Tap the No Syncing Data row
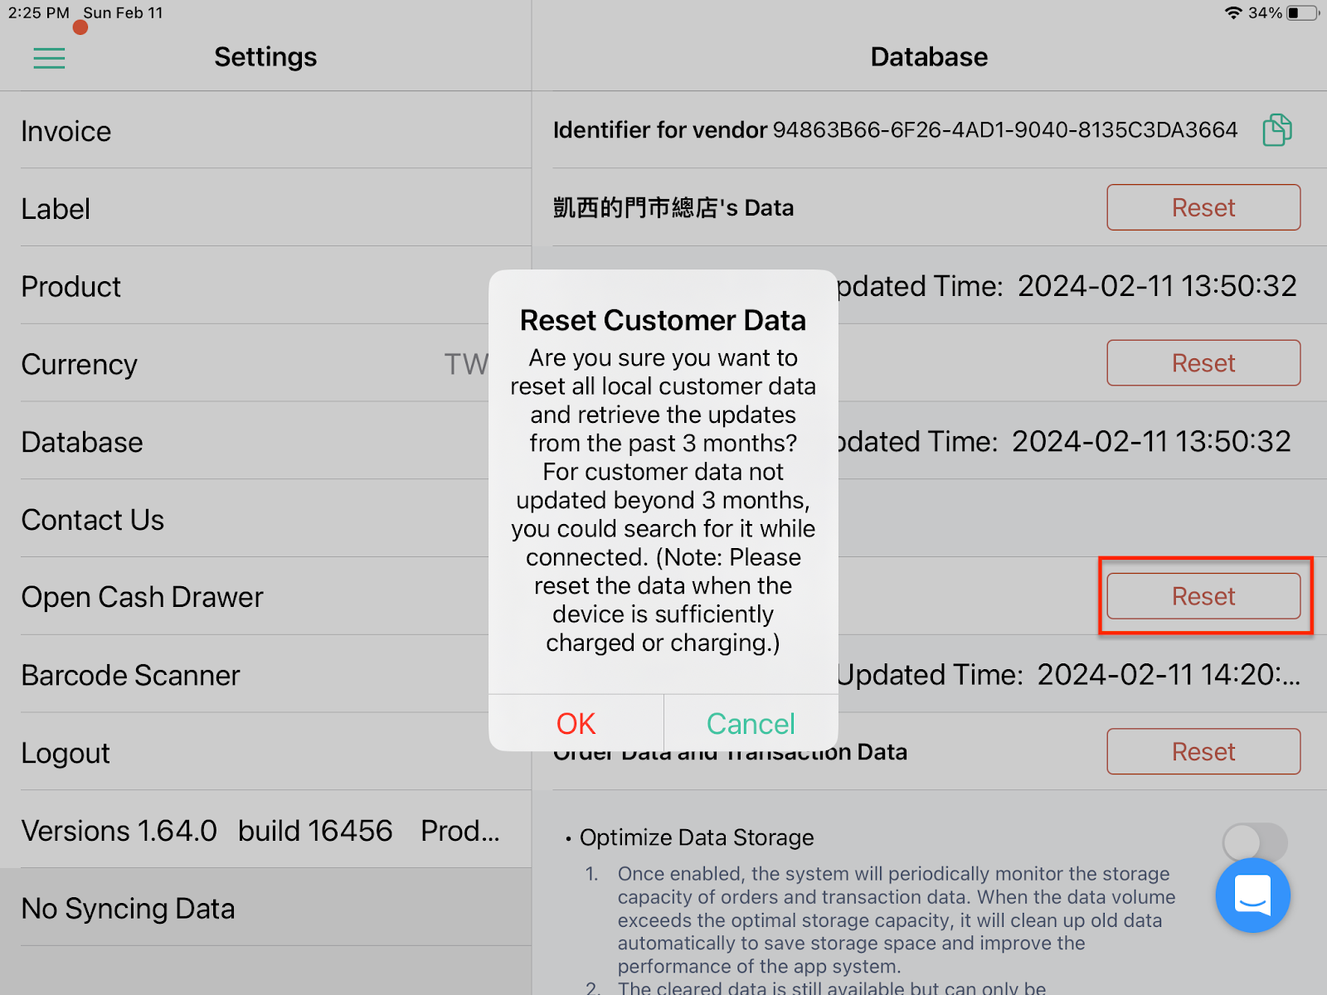1327x995 pixels. tap(265, 909)
